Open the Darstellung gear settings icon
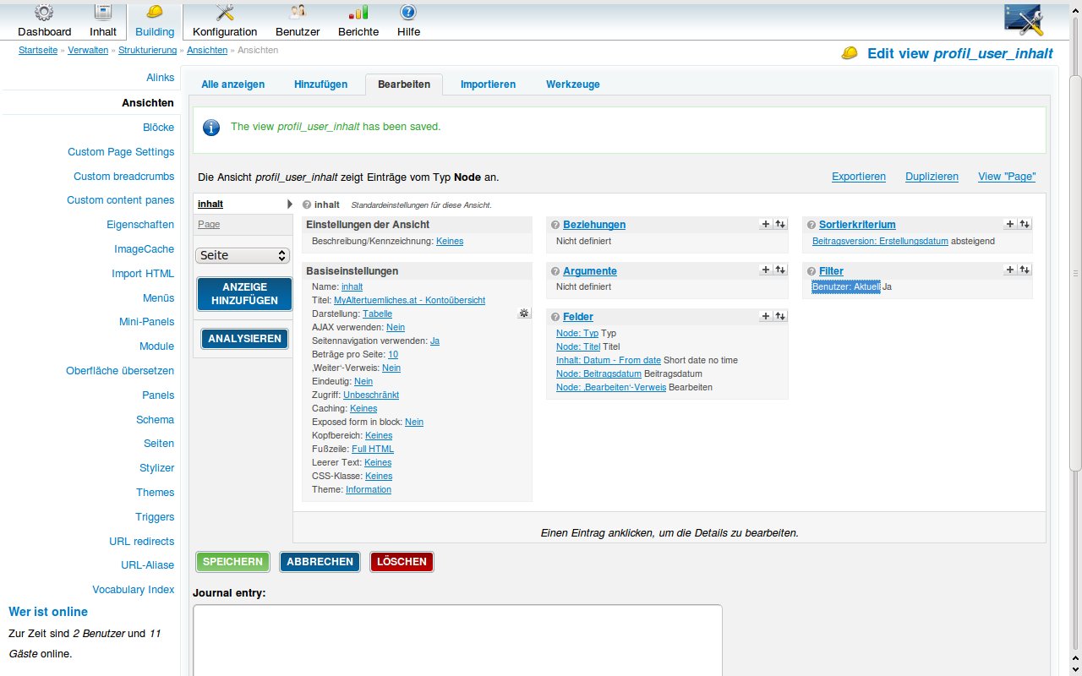1082x676 pixels. tap(524, 313)
